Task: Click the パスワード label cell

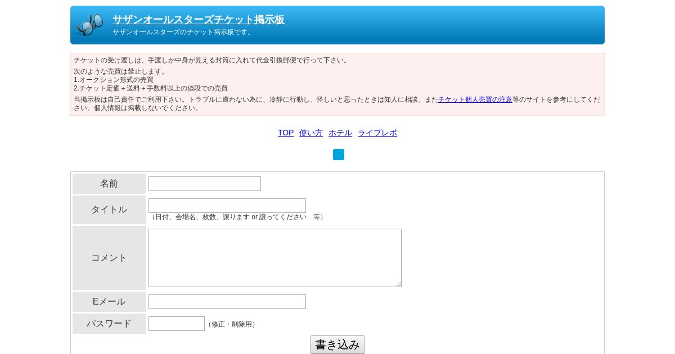Action: click(109, 324)
